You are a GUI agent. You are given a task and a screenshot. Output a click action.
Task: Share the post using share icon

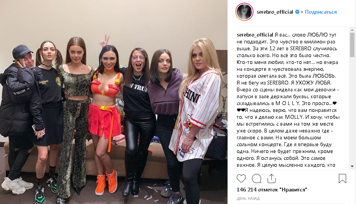[271, 178]
